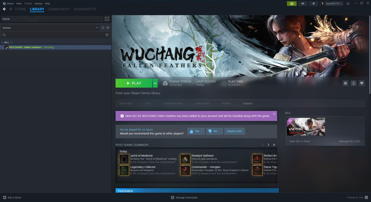Open the notifications bell

point(313,3)
